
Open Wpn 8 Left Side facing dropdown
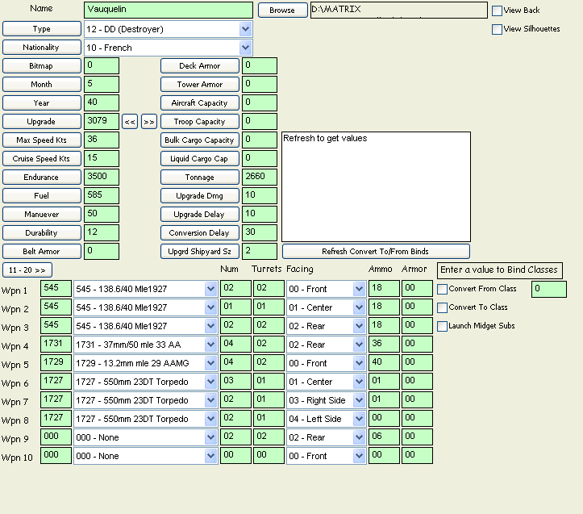[359, 419]
